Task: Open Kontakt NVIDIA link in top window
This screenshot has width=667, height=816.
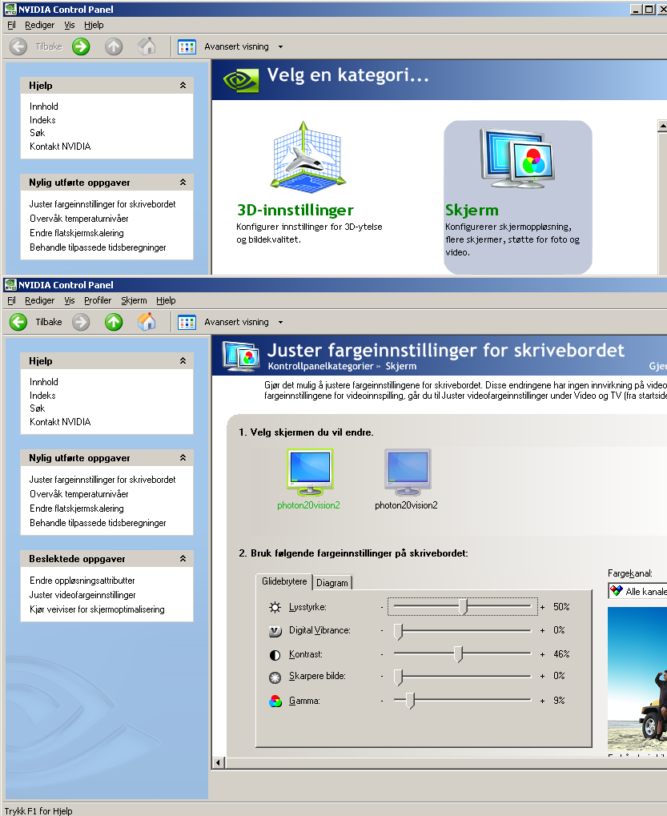Action: 60,147
